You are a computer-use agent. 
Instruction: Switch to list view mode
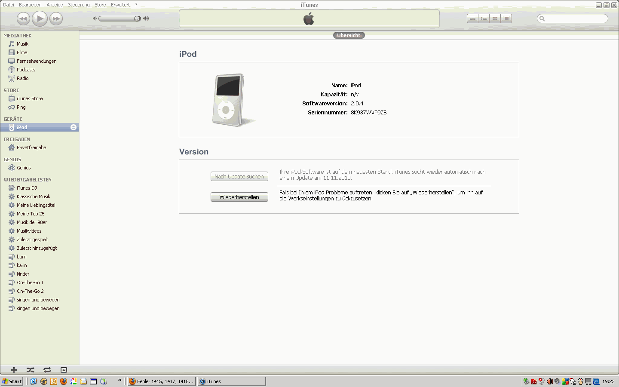tap(472, 18)
